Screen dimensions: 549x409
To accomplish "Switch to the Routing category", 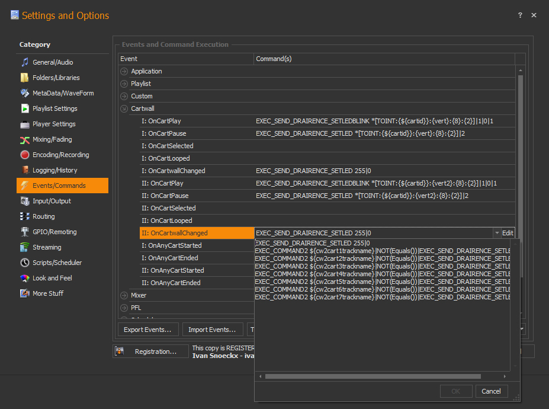I will pyautogui.click(x=43, y=216).
